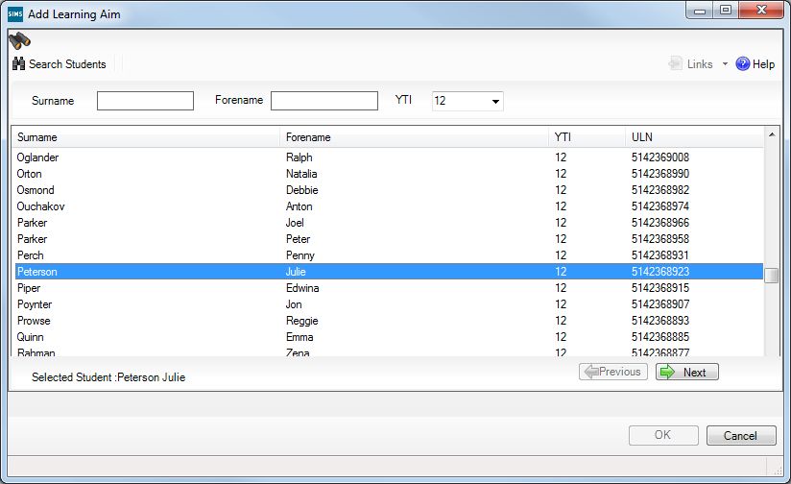Viewport: 791px width, 484px height.
Task: Sort by the Surname column header
Action: click(146, 137)
